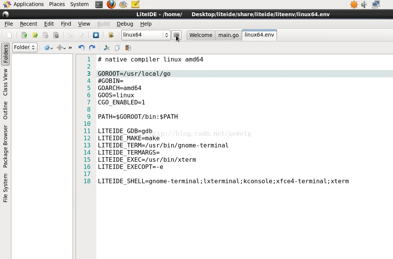Launch Firefox from the top panel
Viewport: 393px width, 259px height.
(111, 5)
